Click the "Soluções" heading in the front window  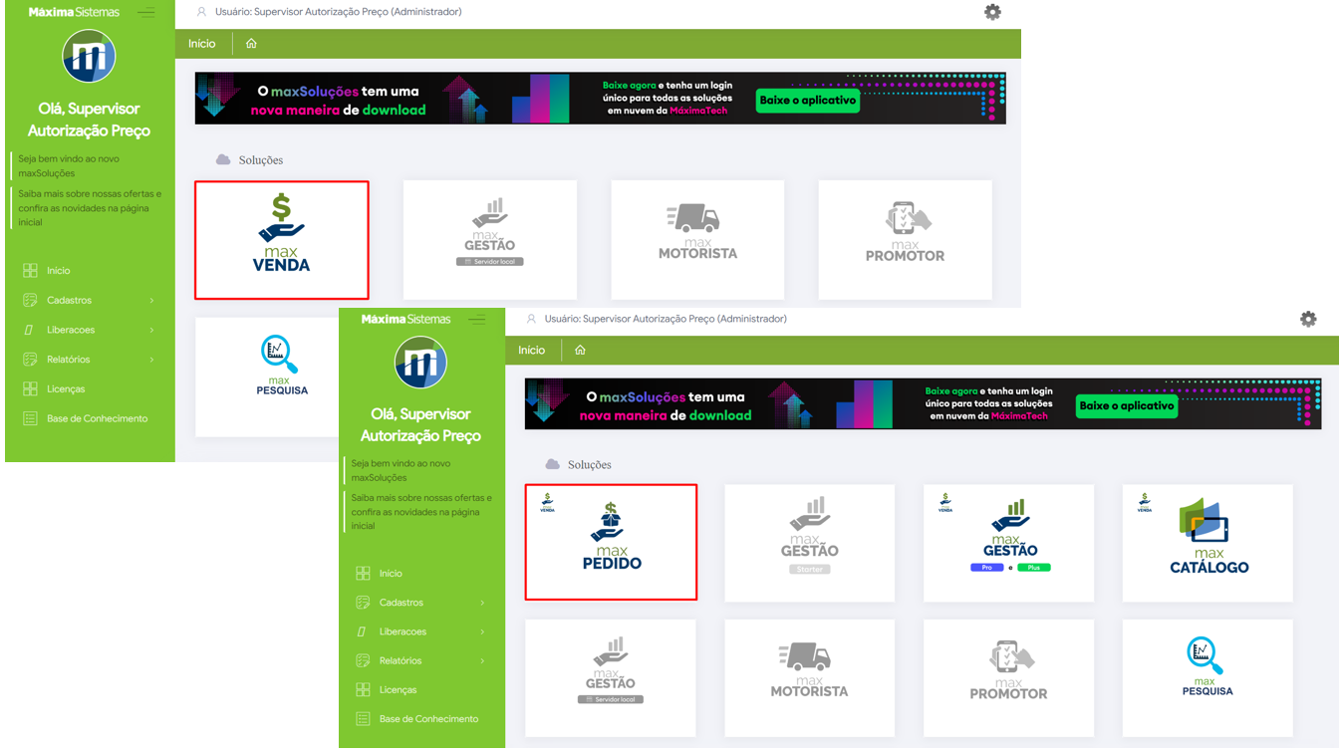[590, 465]
